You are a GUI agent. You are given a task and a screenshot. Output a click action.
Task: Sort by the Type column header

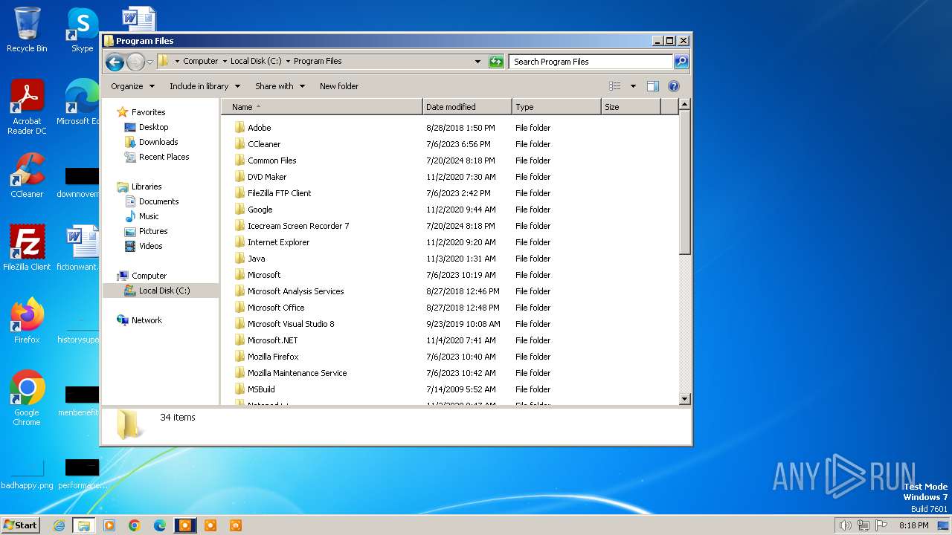[x=556, y=107]
